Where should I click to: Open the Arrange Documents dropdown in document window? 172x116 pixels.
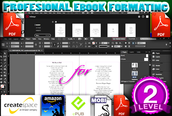(x=92, y=39)
